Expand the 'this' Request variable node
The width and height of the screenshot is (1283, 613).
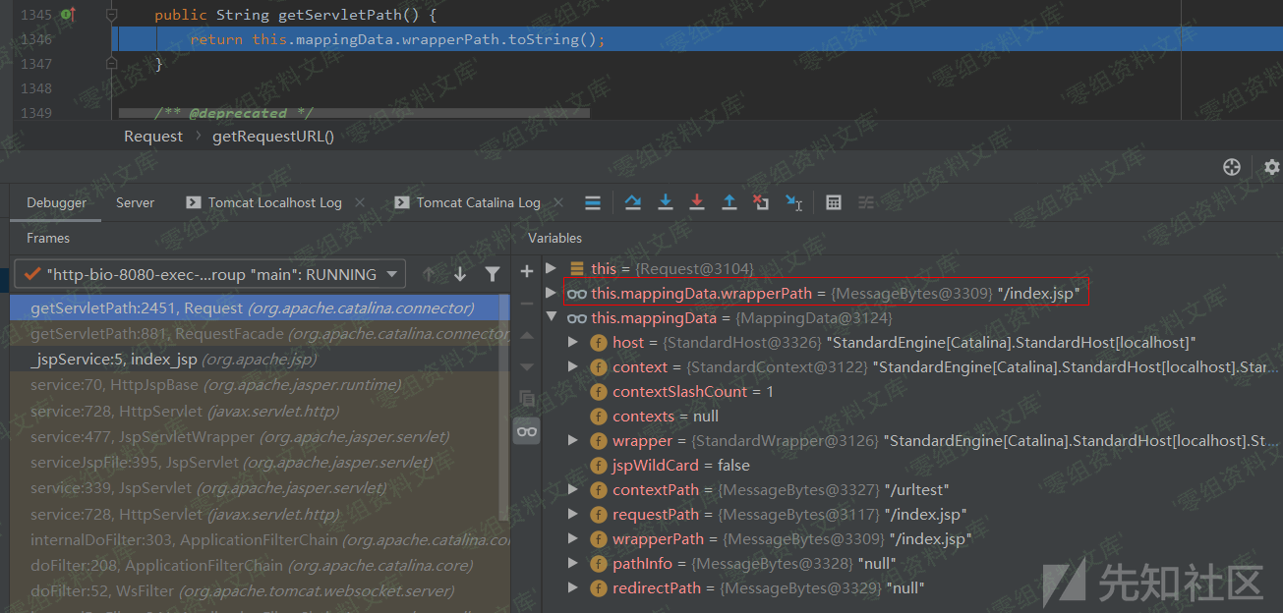click(552, 268)
